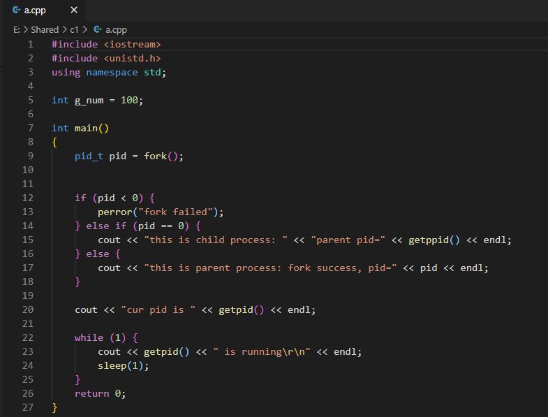Click the string "this is parent process: fork success, pid="
The image size is (548, 417).
tap(270, 268)
